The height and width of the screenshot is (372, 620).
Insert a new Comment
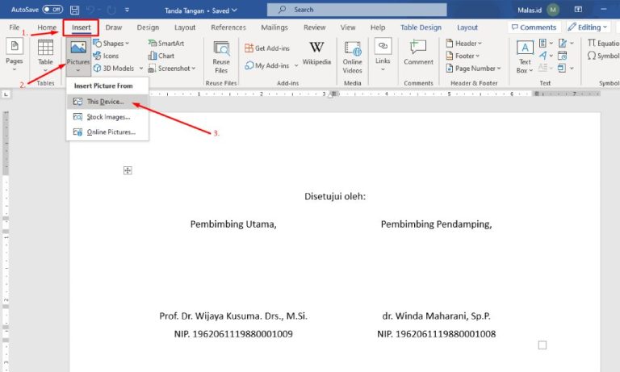pos(418,52)
